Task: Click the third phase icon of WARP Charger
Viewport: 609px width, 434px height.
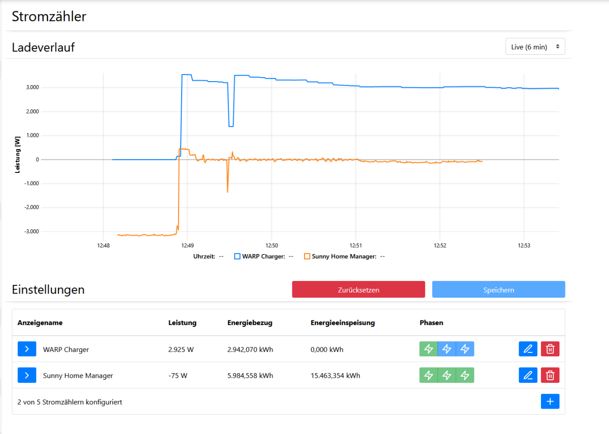Action: point(465,349)
